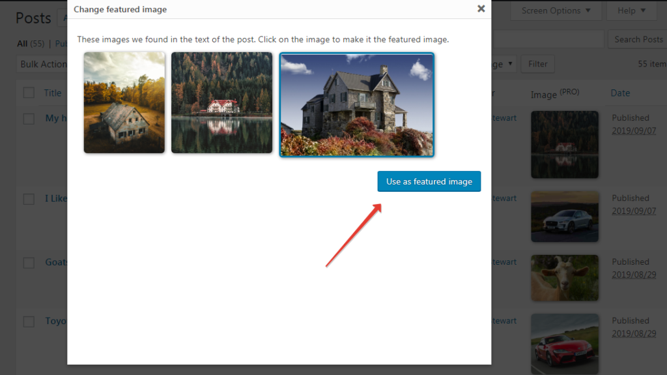Choose the lakeside red-roof house image
This screenshot has width=667, height=375.
pos(221,102)
